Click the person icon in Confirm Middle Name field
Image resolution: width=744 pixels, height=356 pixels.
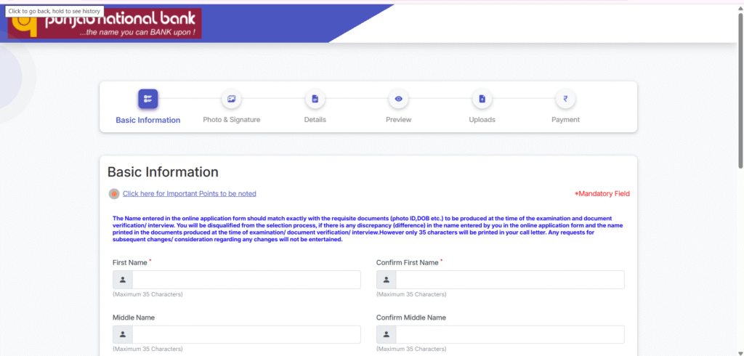(x=387, y=334)
